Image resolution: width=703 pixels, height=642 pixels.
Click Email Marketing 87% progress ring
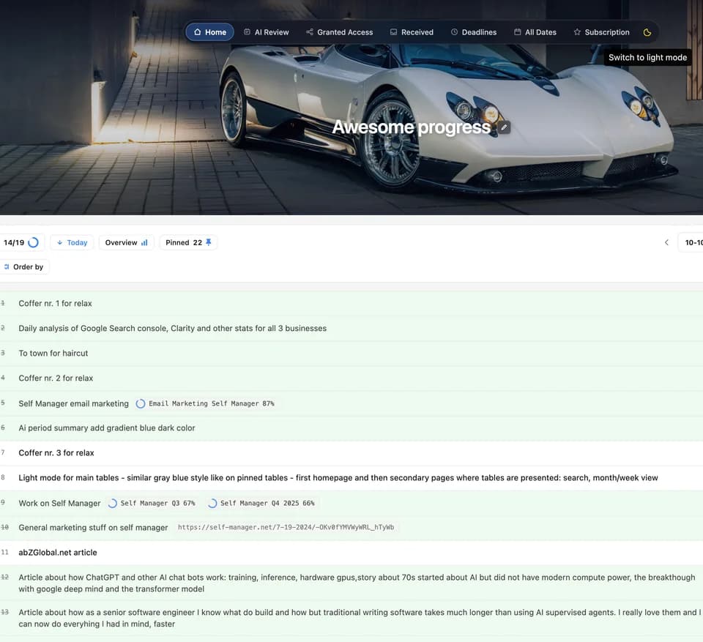pyautogui.click(x=141, y=403)
